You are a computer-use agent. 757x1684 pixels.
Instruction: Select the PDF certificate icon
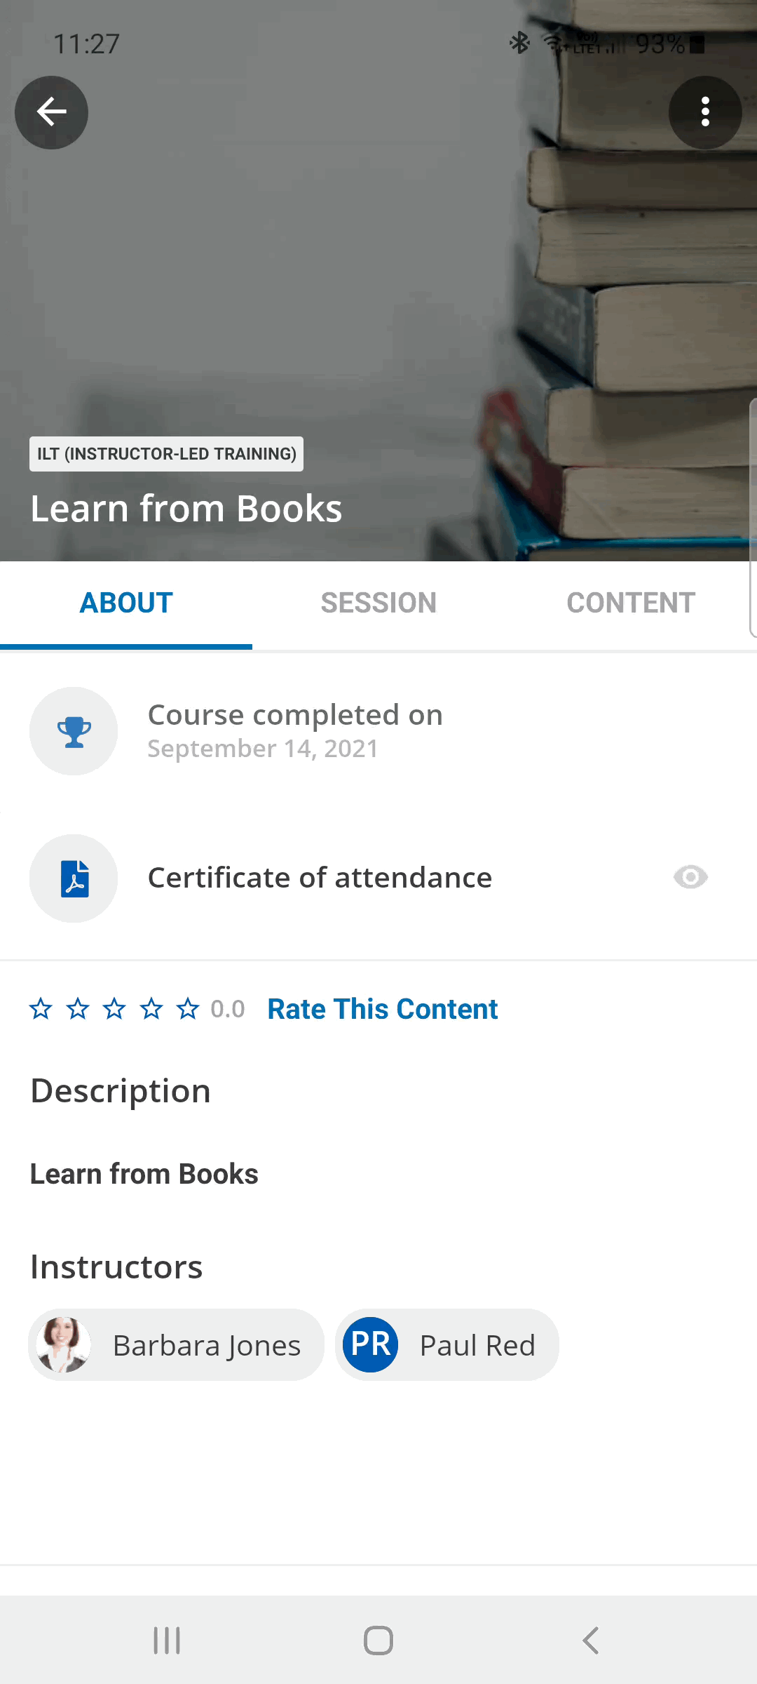74,878
